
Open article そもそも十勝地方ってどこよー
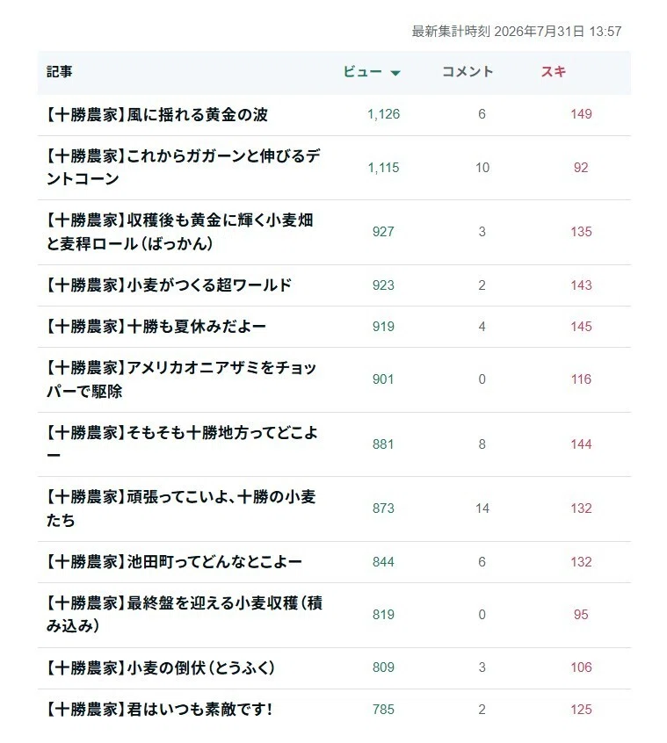coord(182,444)
